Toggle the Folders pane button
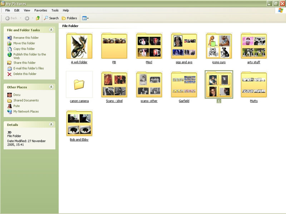 click(69, 18)
